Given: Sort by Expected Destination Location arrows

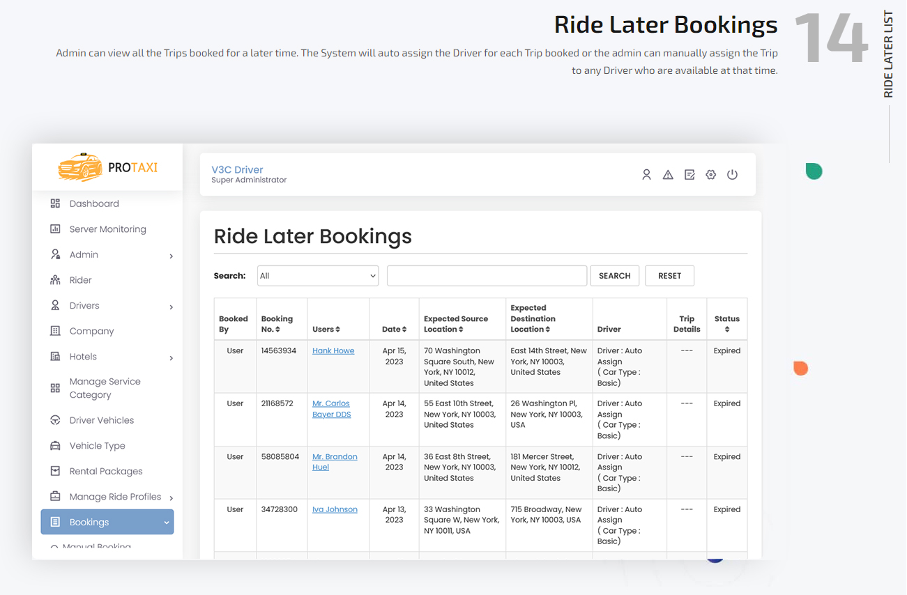Looking at the screenshot, I should point(548,330).
